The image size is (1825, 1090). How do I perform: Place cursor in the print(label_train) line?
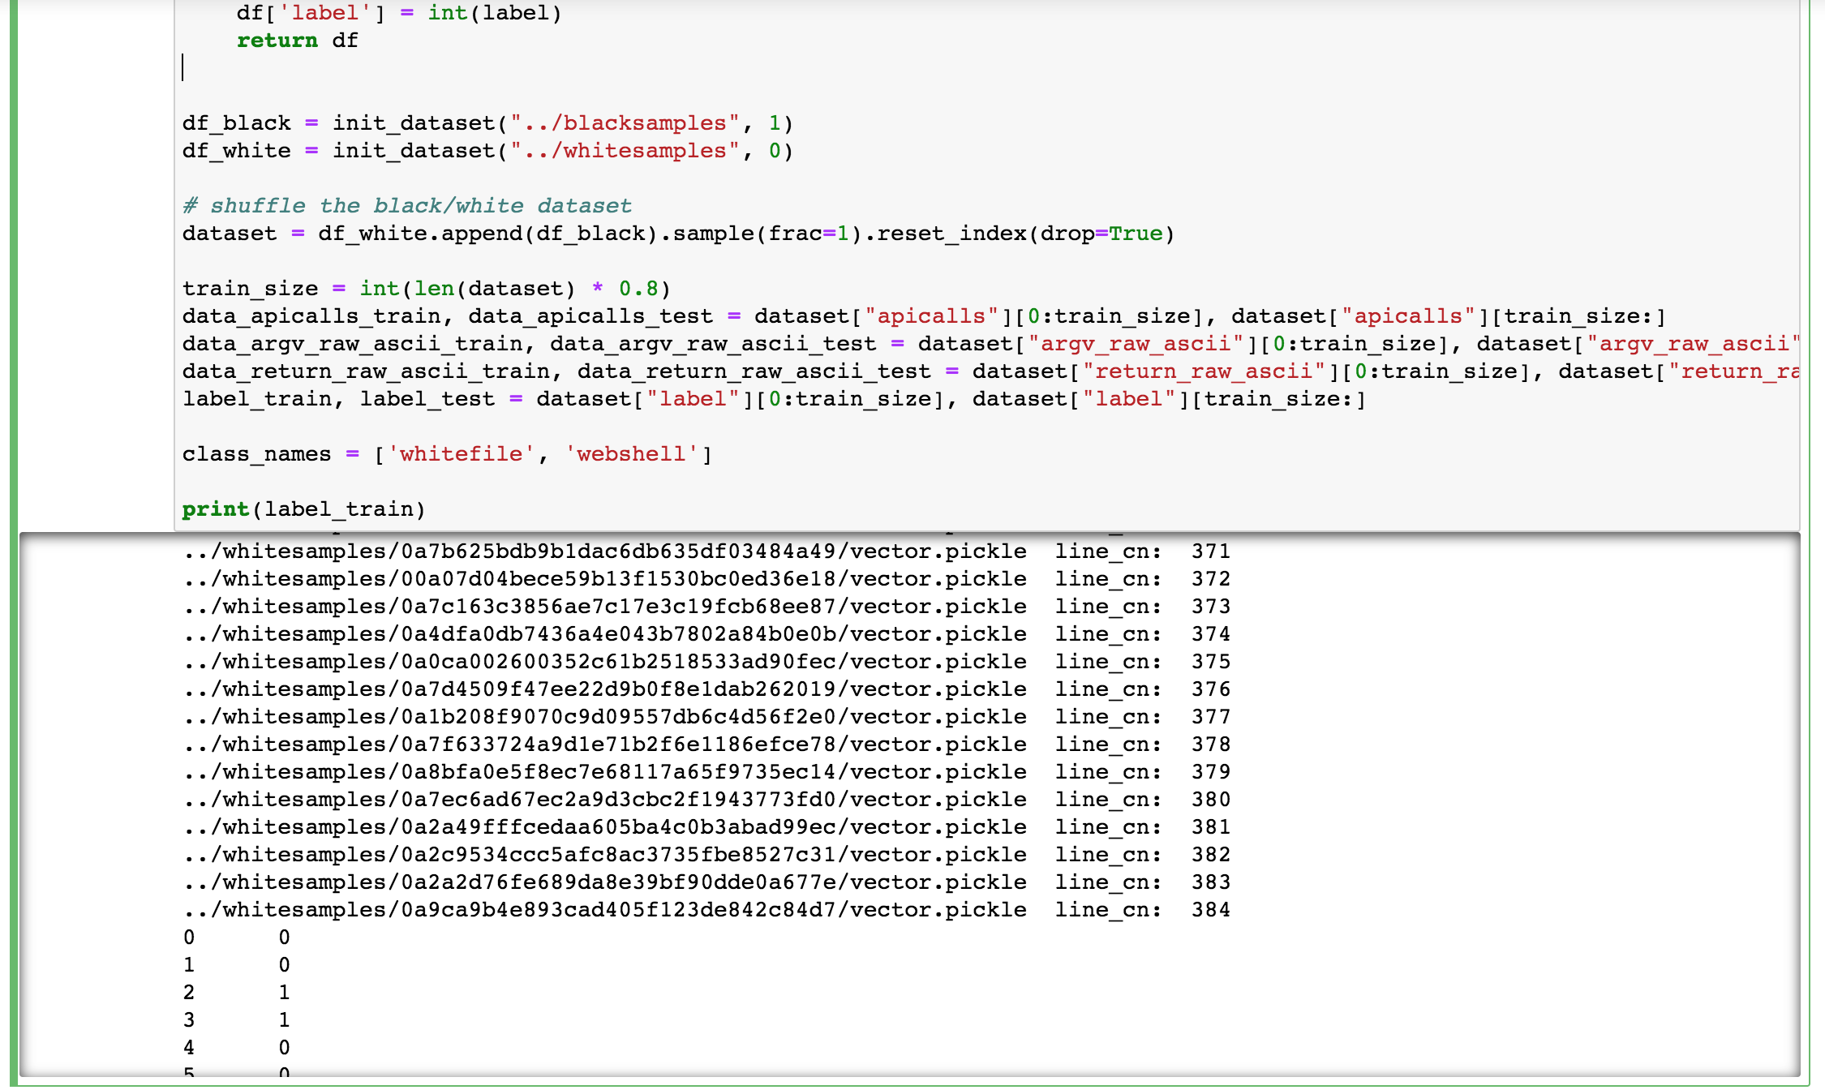pos(303,509)
